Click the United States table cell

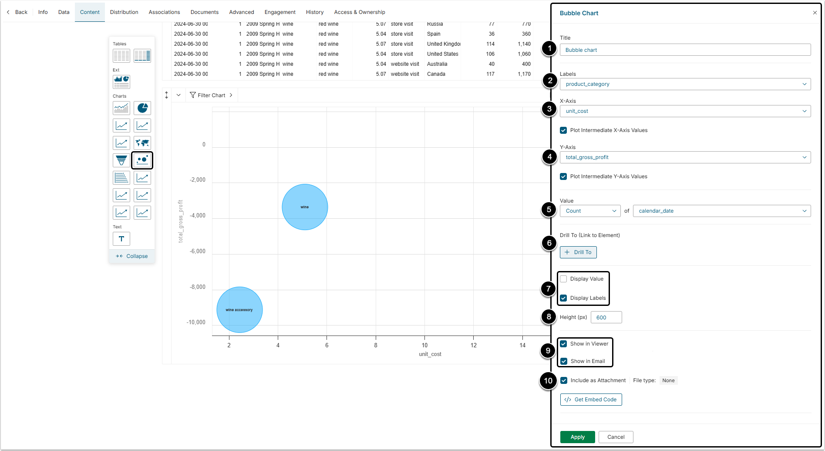click(443, 54)
